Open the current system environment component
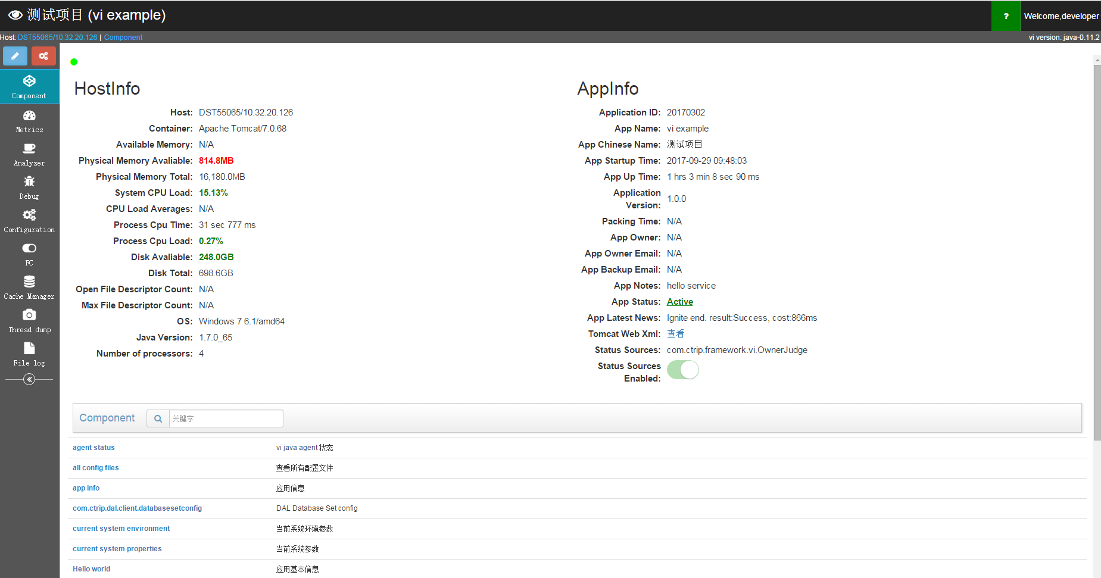Viewport: 1101px width, 578px height. [121, 529]
